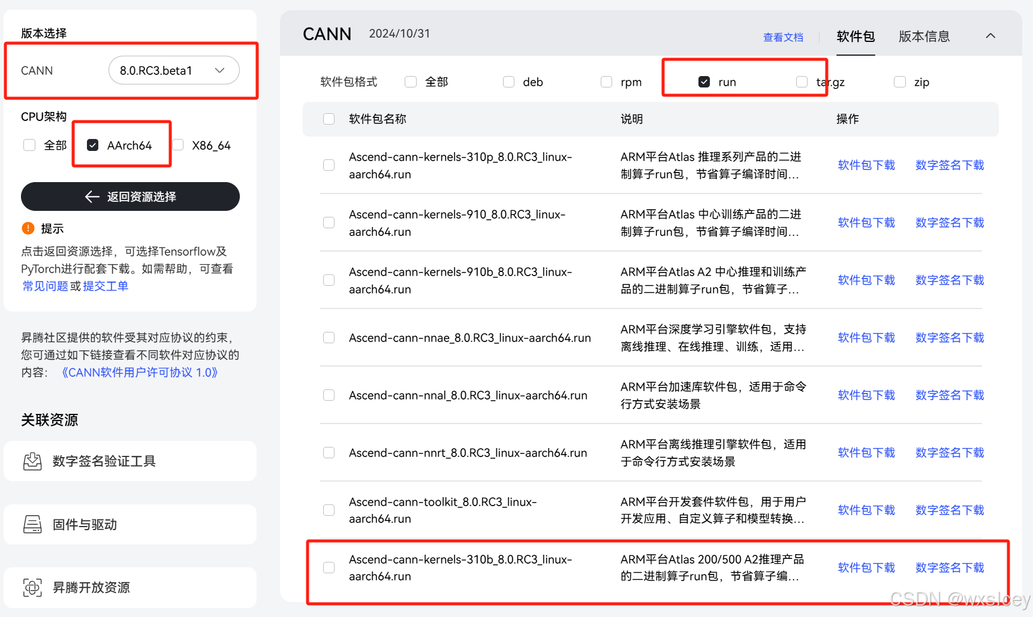
Task: Enable the 全部 package format checkbox
Action: point(411,81)
